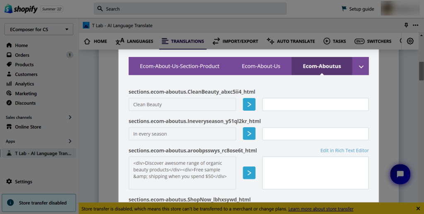Click the search magnifier icon
The width and height of the screenshot is (424, 214).
click(100, 9)
